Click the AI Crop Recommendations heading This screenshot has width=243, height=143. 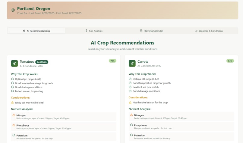122,43
